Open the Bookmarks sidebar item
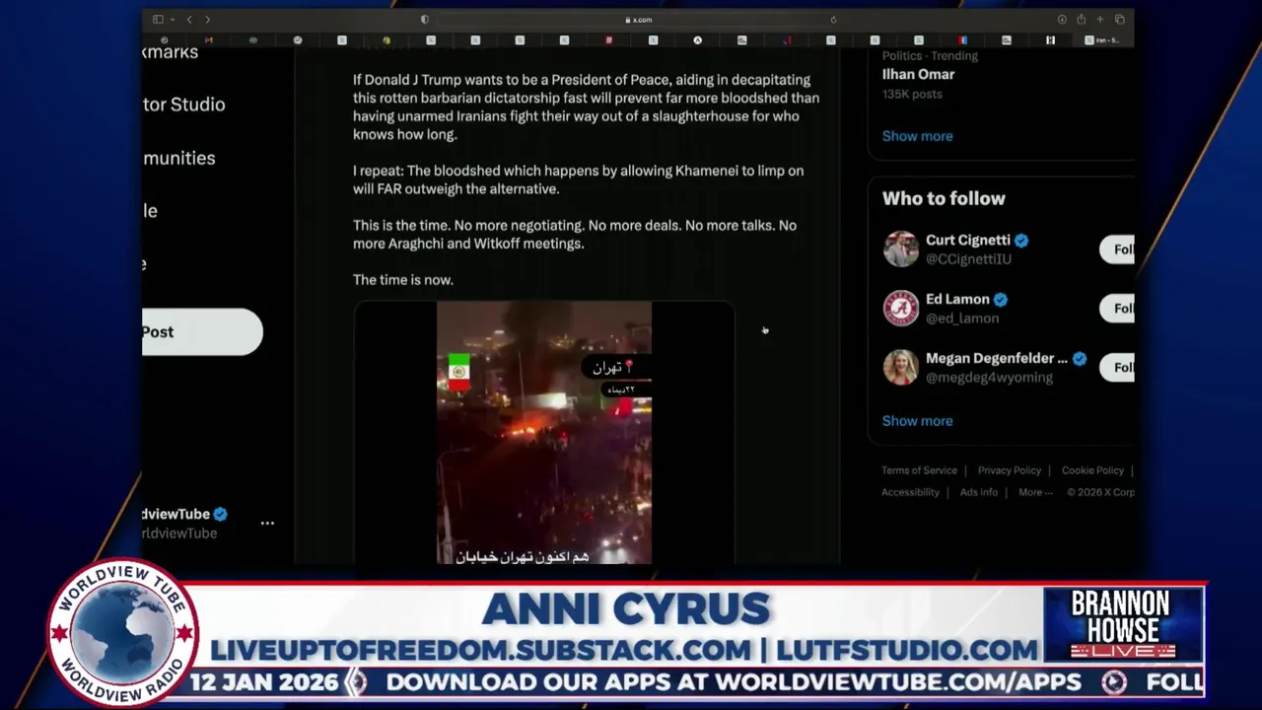Screen dimensions: 1262x710 170,52
